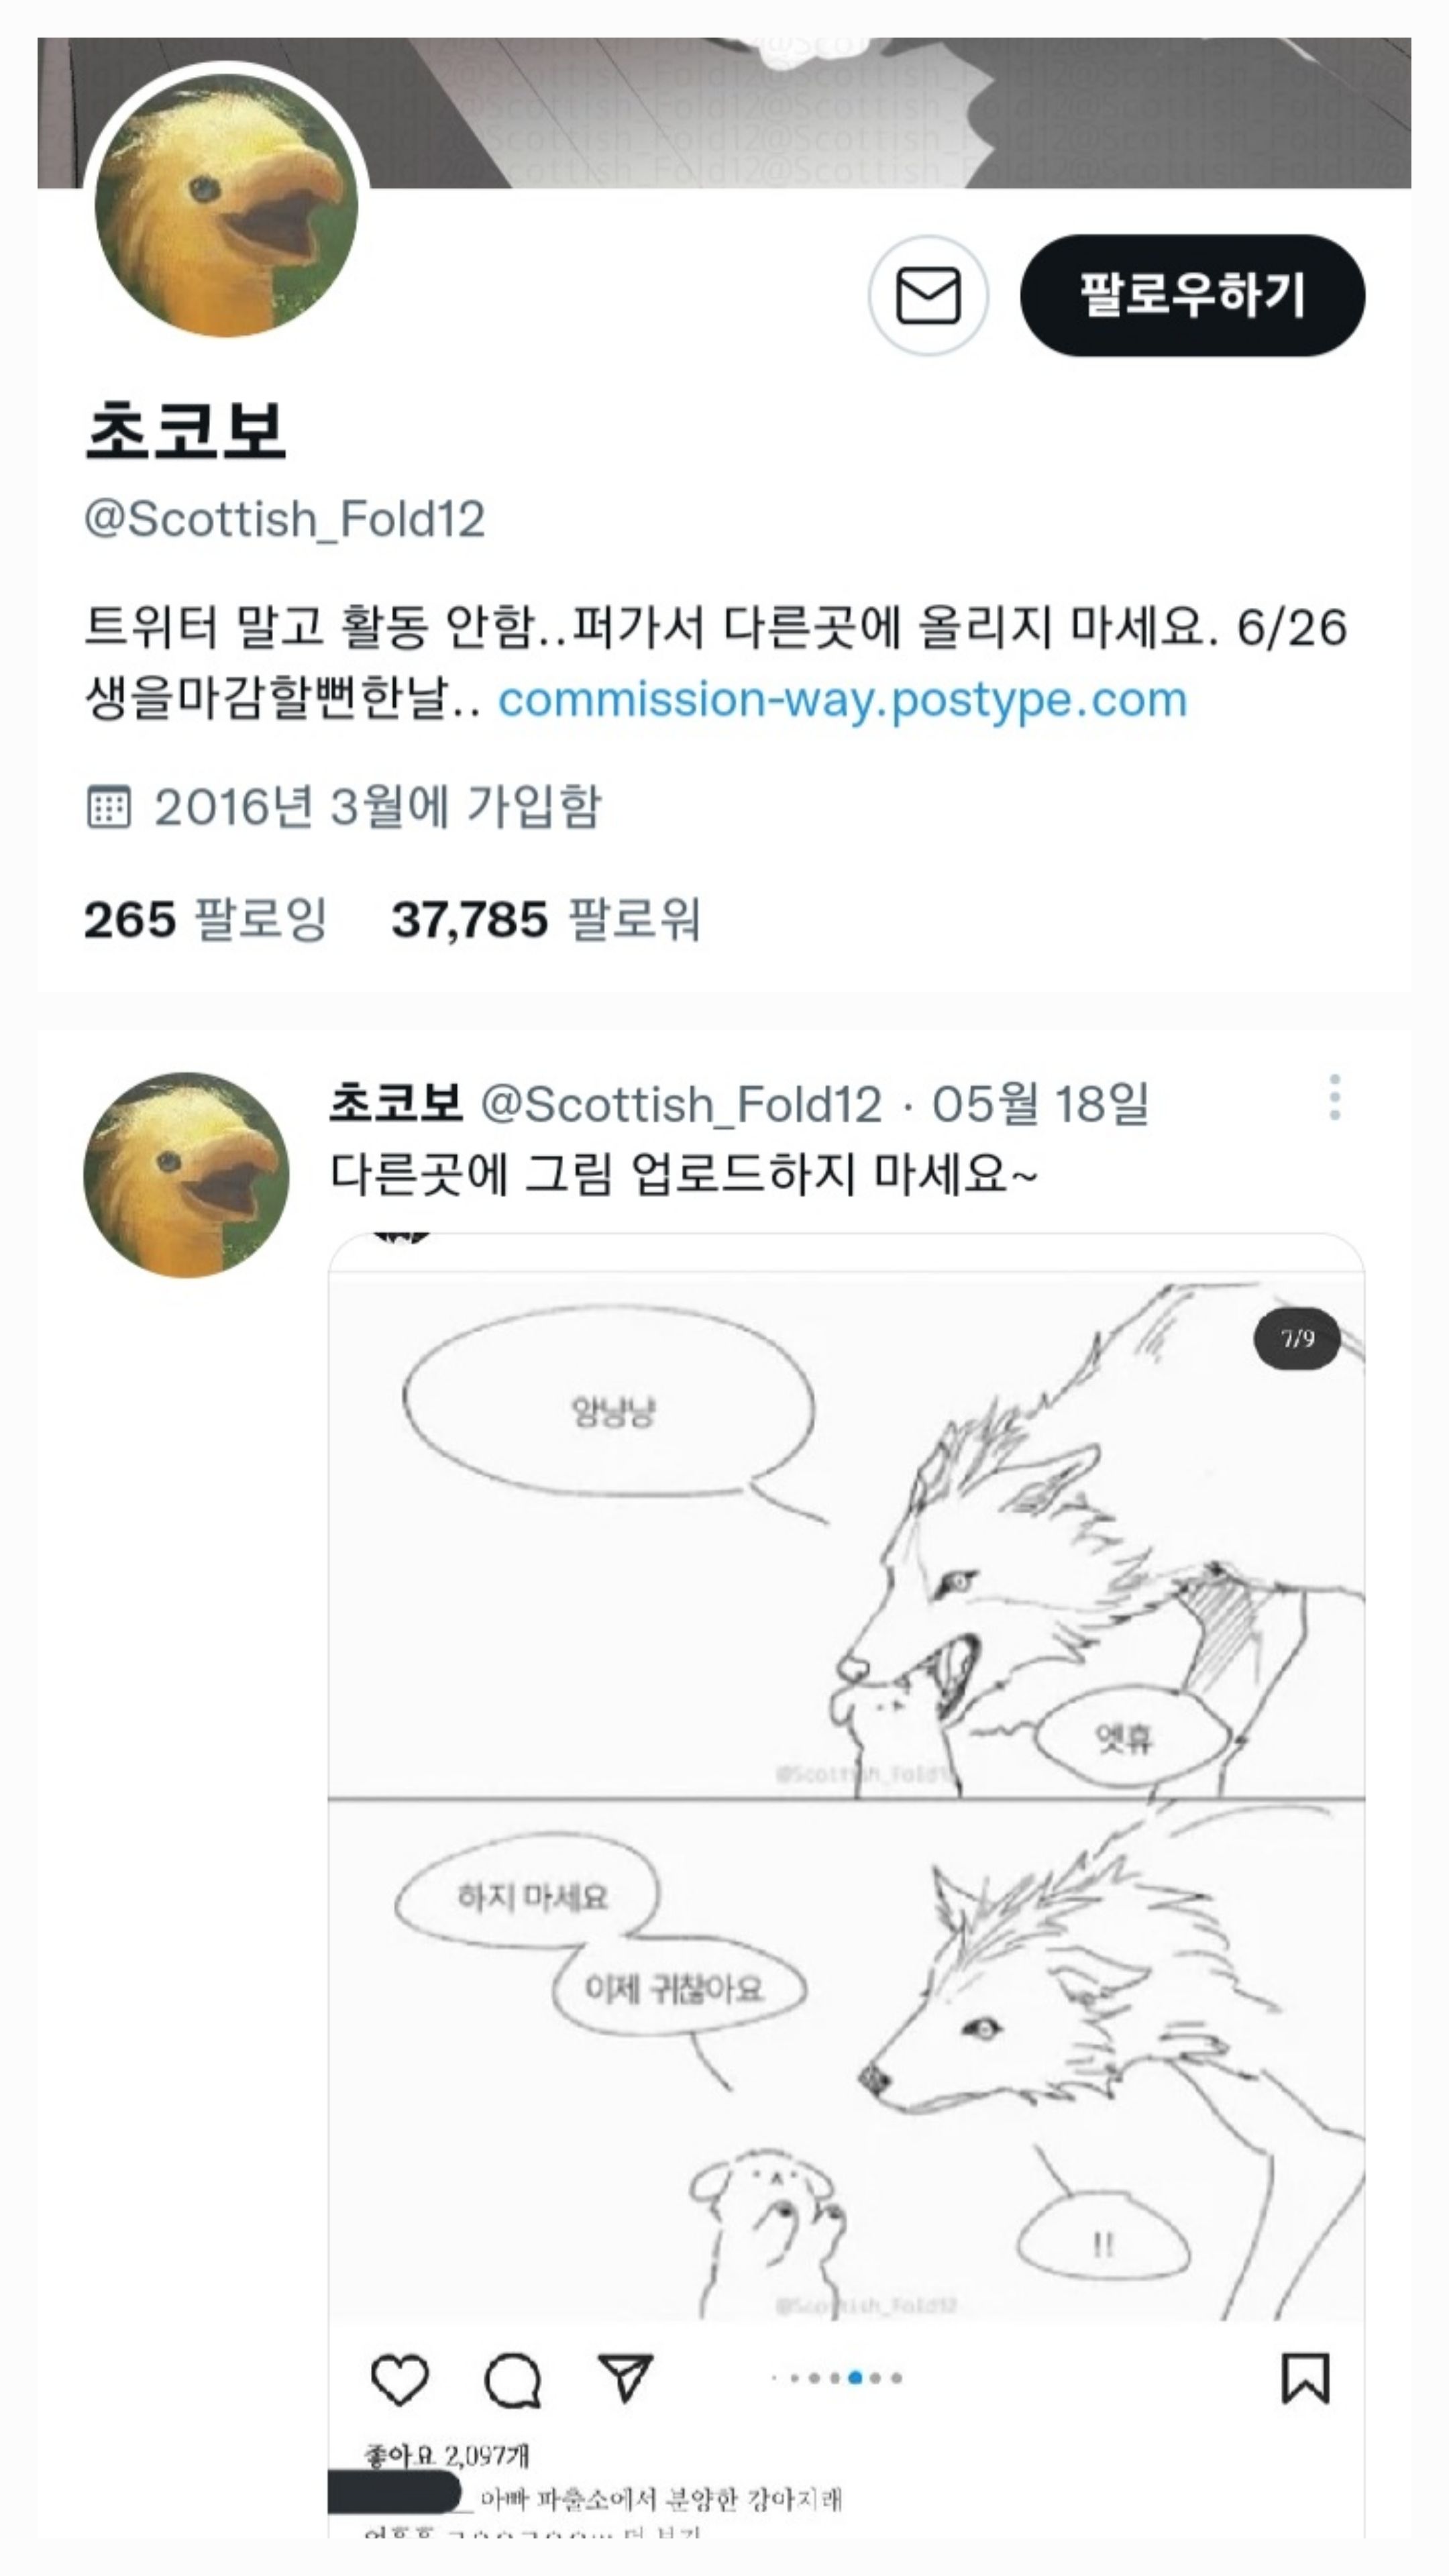Open commission-way.postype.com link
Screen dimensions: 1449x2576
(842, 699)
